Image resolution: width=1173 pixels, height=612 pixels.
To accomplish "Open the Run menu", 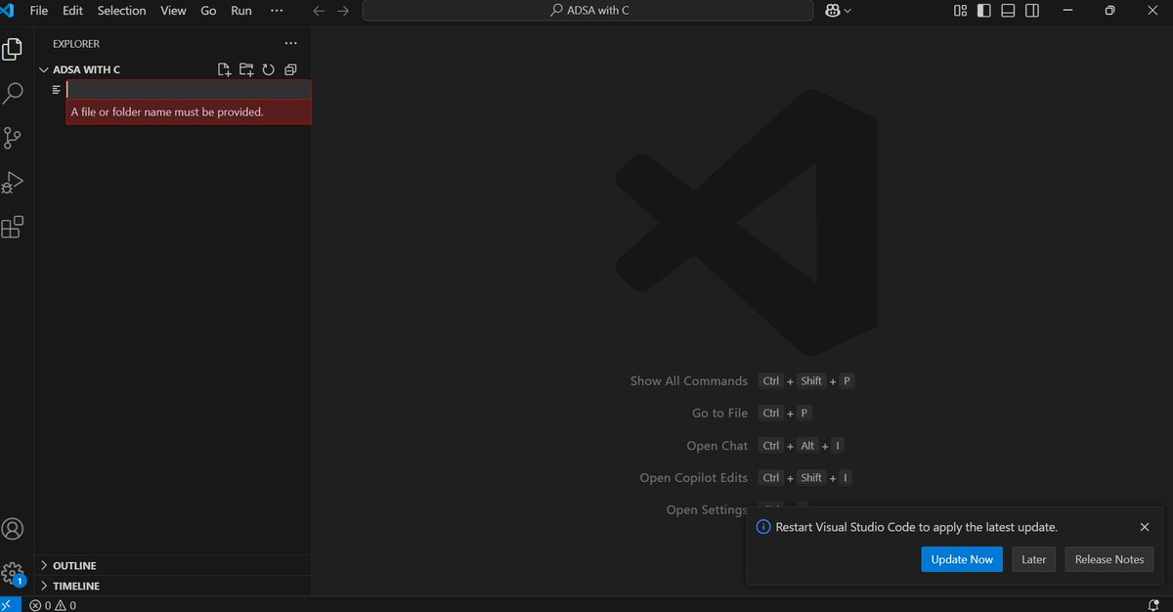I will coord(240,11).
